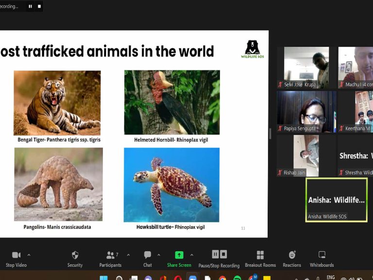373x280 pixels.
Task: Open Whiteboards
Action: [x=322, y=255]
